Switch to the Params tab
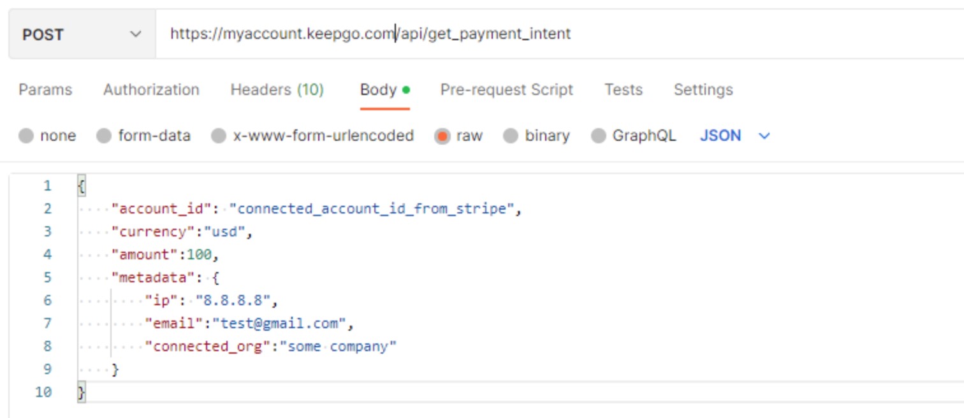Viewport: 964px width, 418px height. tap(45, 90)
